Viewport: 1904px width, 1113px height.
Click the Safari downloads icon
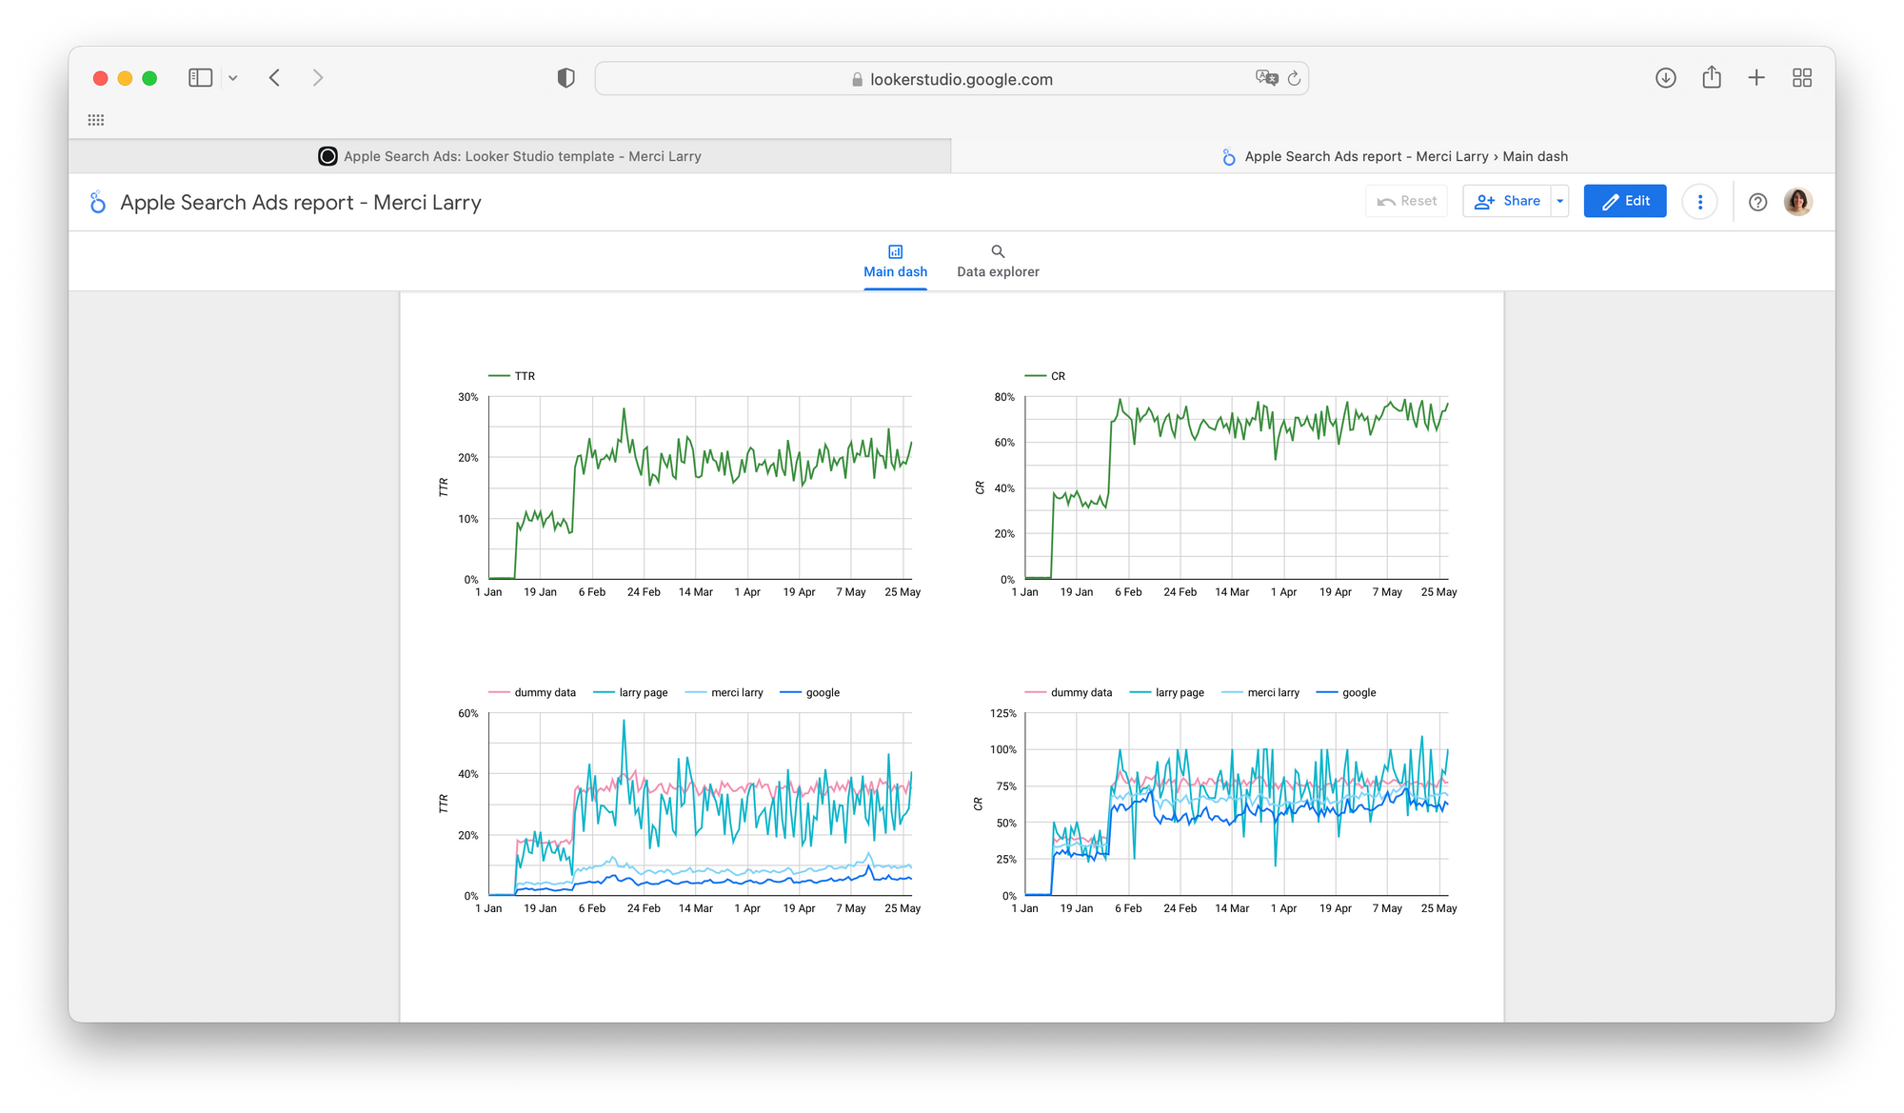click(1665, 78)
